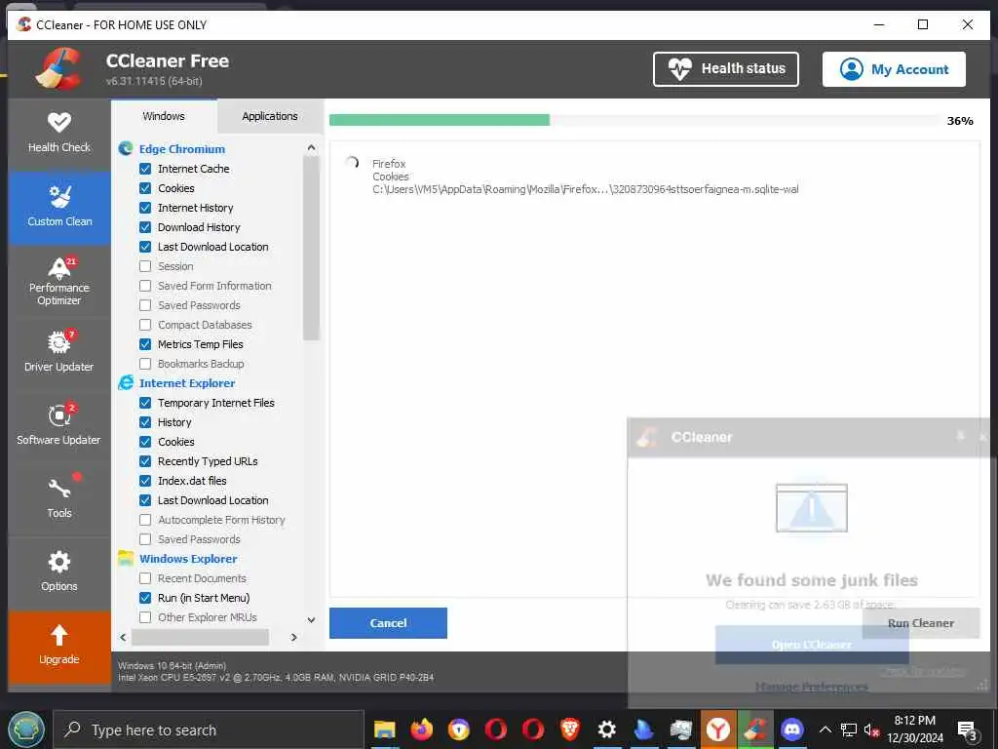998x749 pixels.
Task: Open the Software Updater section
Action: click(x=59, y=425)
